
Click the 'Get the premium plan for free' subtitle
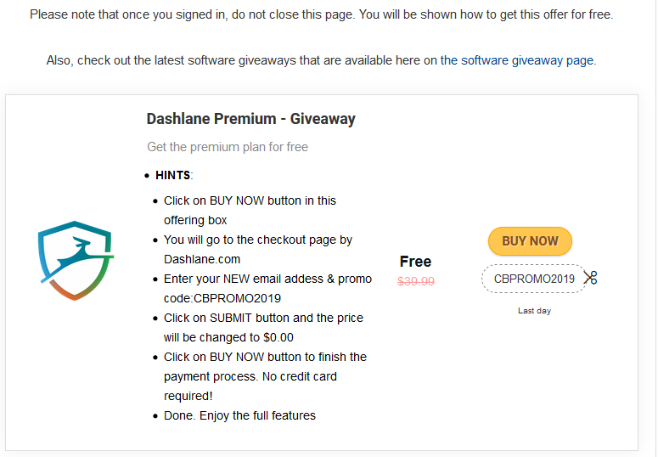[x=228, y=147]
